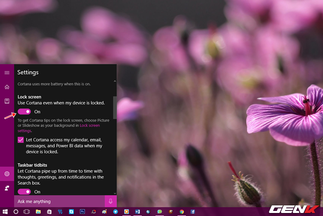Switch to Microsoft Word on taskbar
This screenshot has width=323, height=216.
(137, 211)
